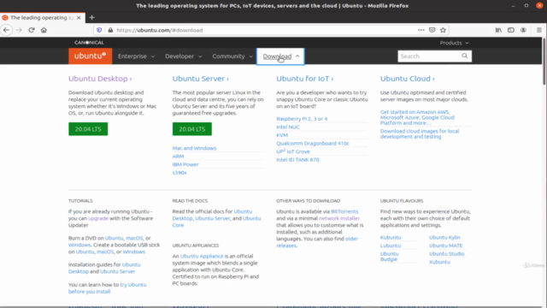Expand the Developer menu
Image resolution: width=547 pixels, height=308 pixels.
click(184, 56)
